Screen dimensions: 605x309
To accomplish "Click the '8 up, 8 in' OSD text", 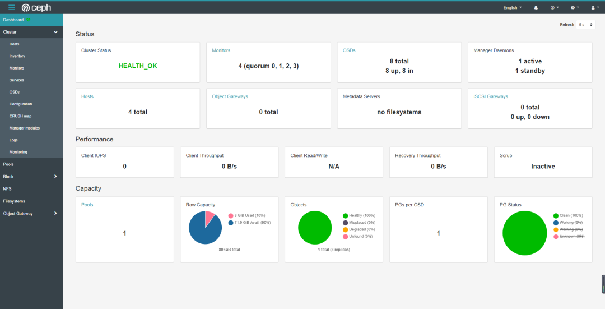I will pos(399,71).
